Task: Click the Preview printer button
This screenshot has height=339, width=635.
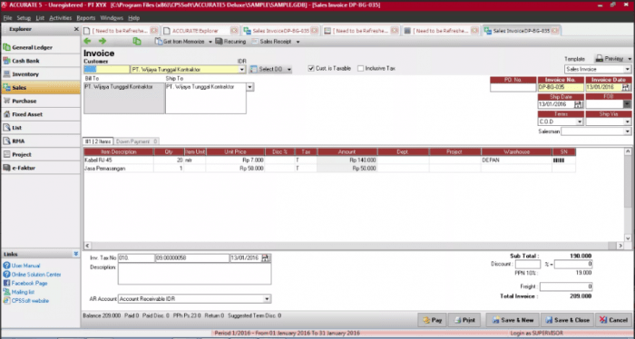Action: click(610, 59)
